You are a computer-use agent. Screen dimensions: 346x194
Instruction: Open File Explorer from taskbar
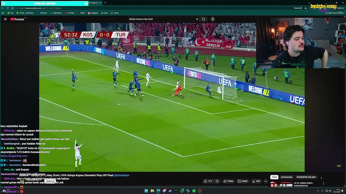pyautogui.click(x=152, y=191)
